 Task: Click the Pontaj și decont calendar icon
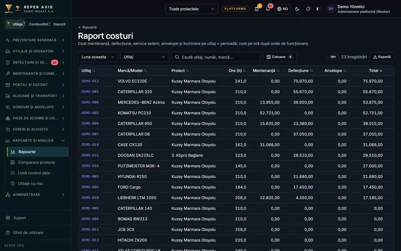[8, 85]
